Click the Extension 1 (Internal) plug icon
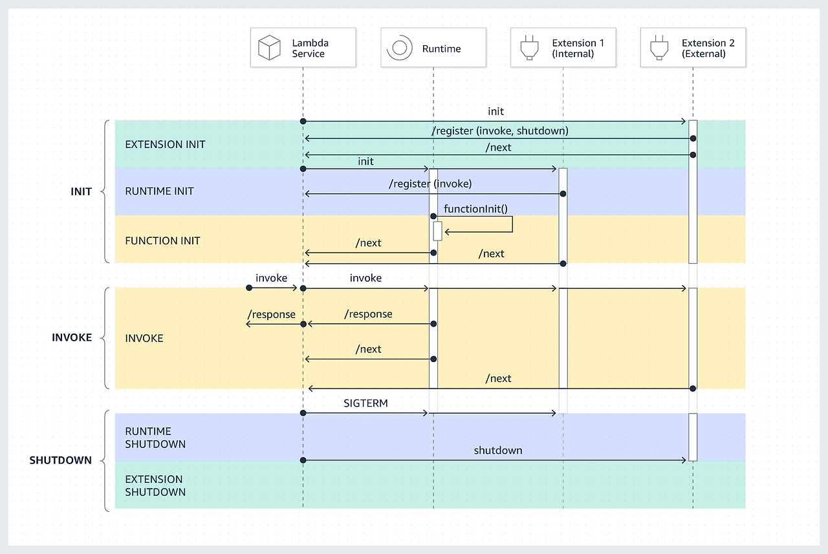 [528, 48]
